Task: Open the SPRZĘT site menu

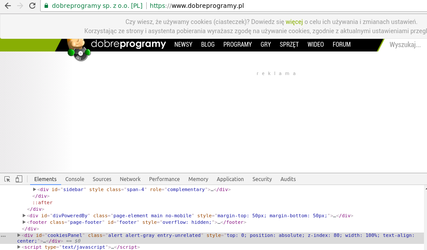Action: pyautogui.click(x=289, y=45)
